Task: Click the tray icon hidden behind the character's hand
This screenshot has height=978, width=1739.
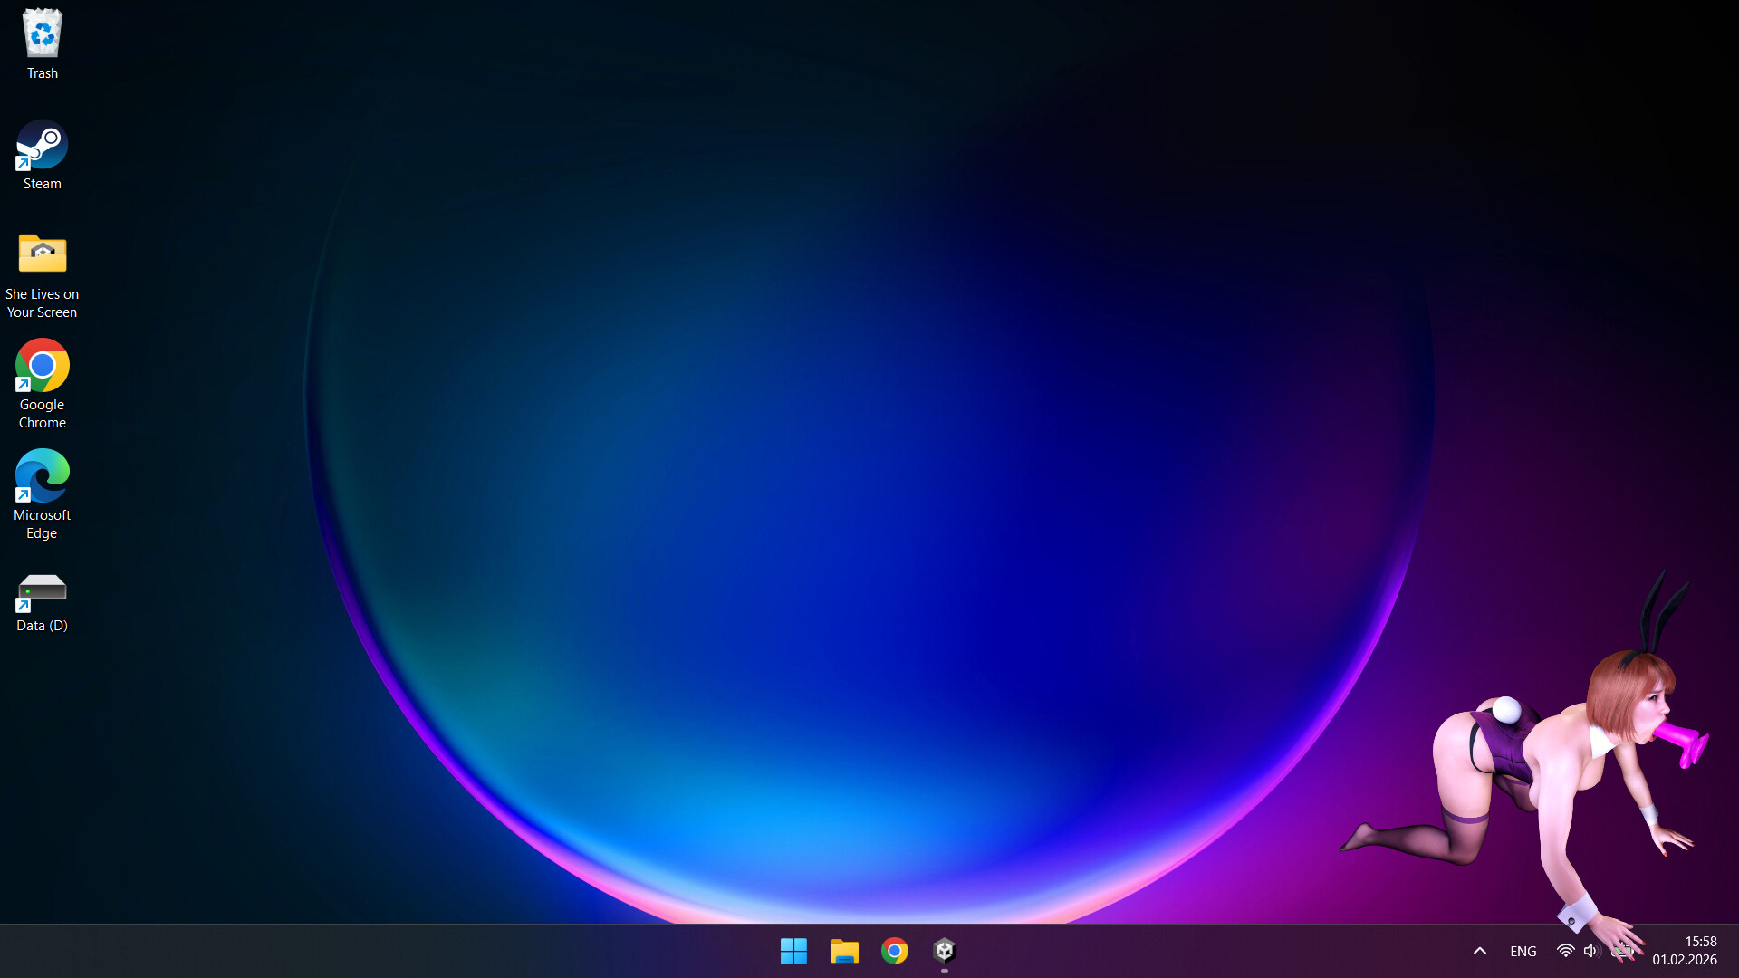Action: click(x=1623, y=951)
